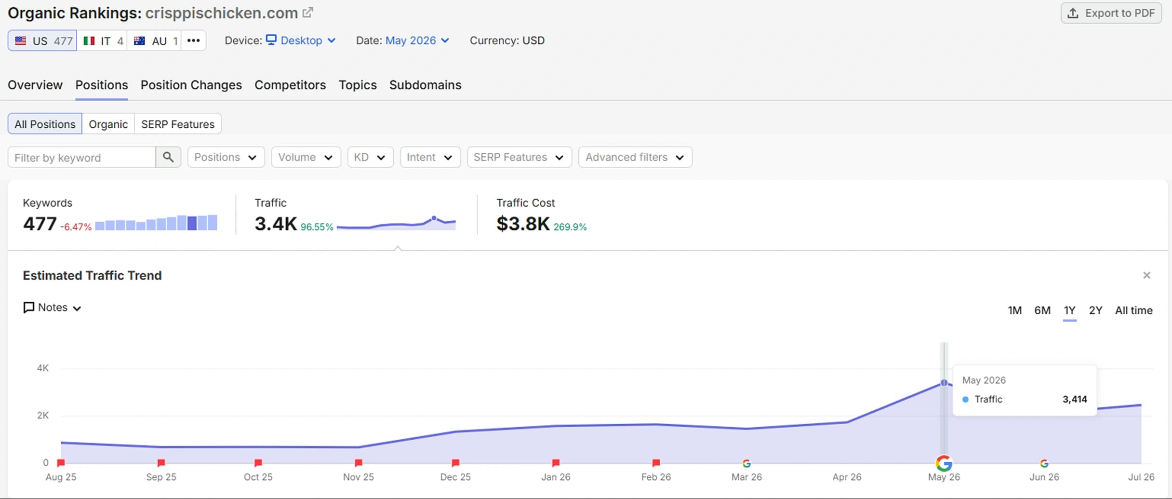Open the SERP Features filter dropdown
Screen dimensions: 1172x499
(519, 157)
